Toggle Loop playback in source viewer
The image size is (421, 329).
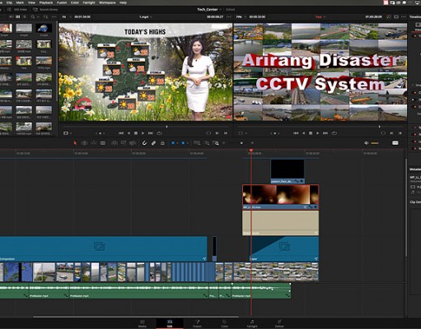click(159, 133)
